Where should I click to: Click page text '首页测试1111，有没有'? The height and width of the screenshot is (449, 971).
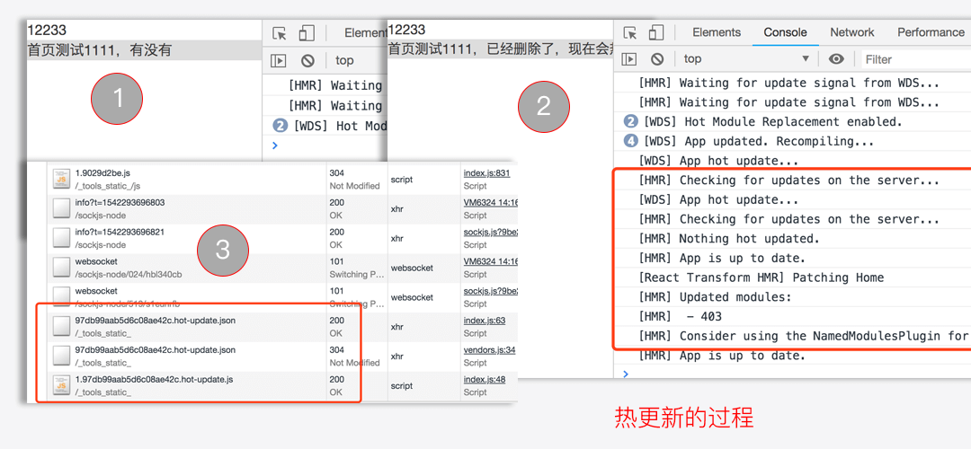click(99, 50)
